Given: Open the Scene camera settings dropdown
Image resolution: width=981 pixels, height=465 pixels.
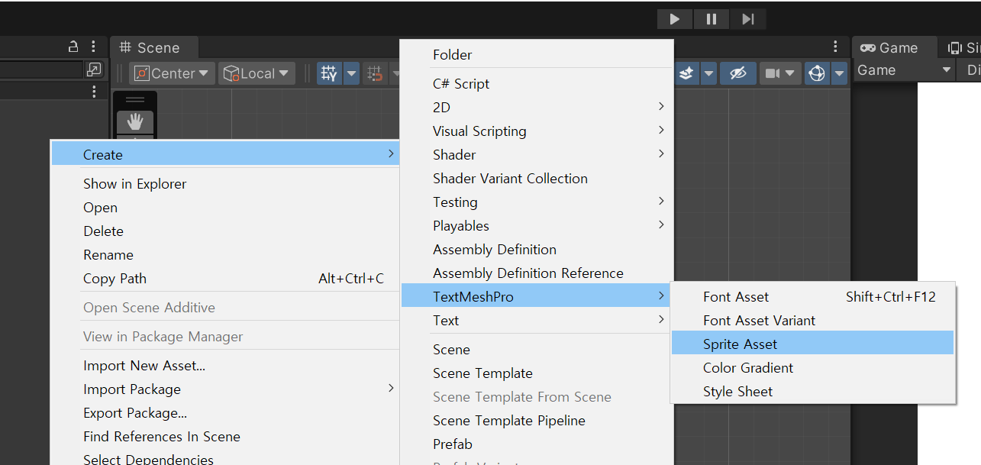Looking at the screenshot, I should point(780,73).
